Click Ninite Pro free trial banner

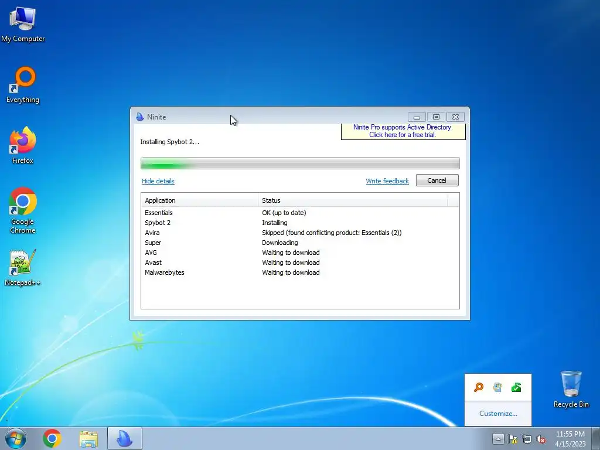tap(403, 131)
